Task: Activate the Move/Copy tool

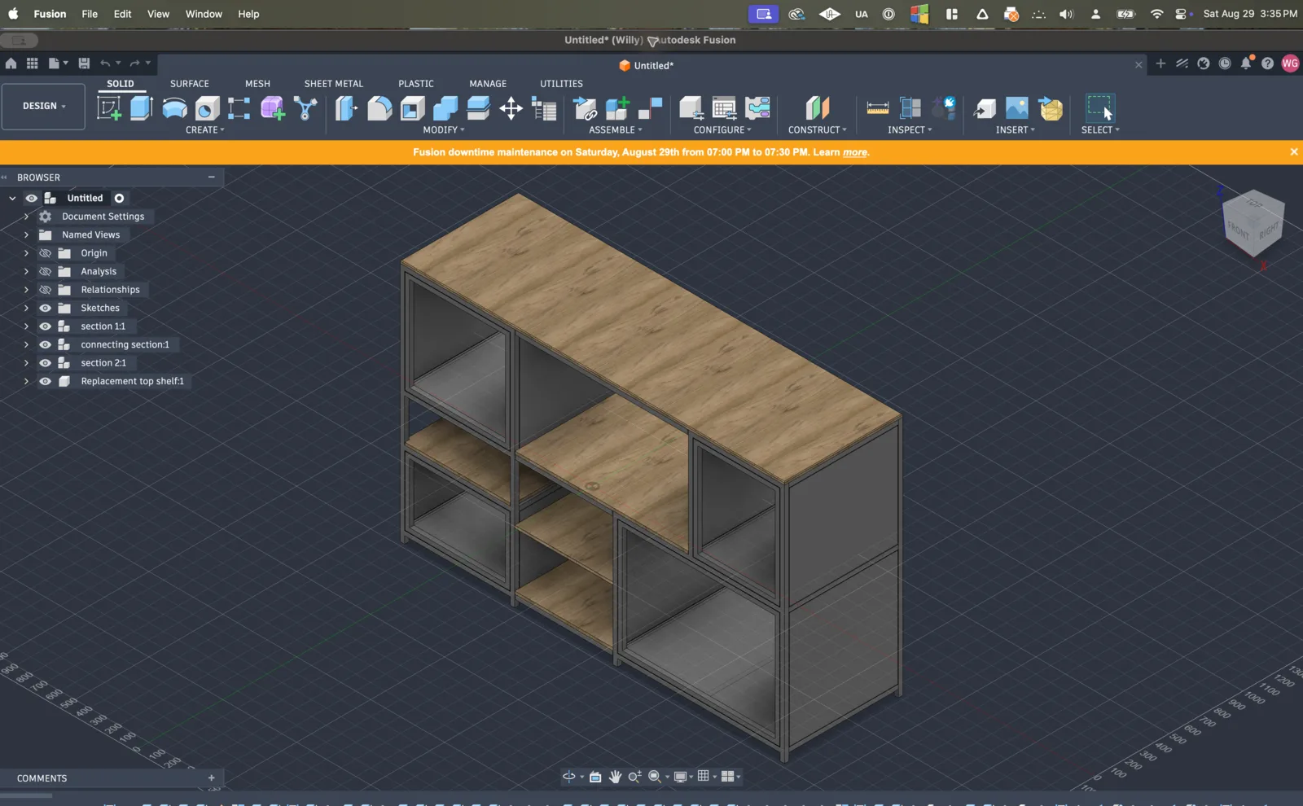Action: pos(511,108)
